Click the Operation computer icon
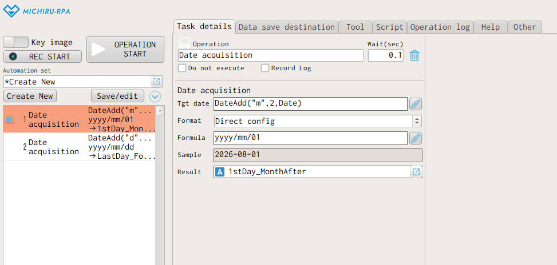This screenshot has width=557, height=265. coord(184,43)
